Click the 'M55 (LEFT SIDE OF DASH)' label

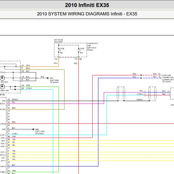click(40, 131)
